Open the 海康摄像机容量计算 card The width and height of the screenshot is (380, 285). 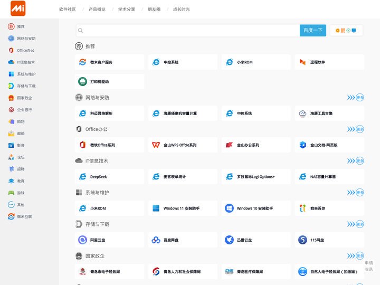point(183,113)
